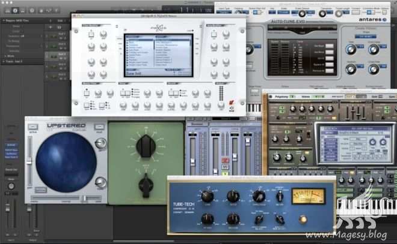Click Bypass All button in Auto-Tune

[330, 65]
